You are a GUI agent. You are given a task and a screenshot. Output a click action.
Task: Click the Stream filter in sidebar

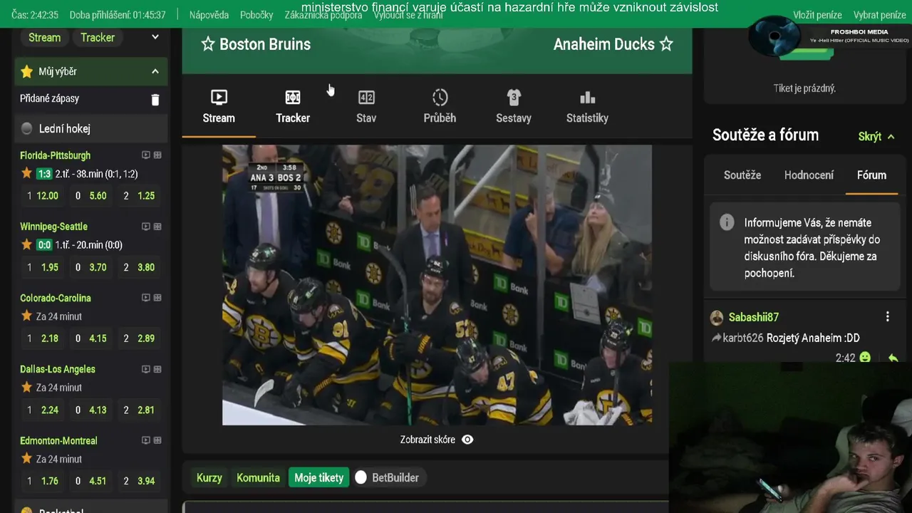[x=44, y=37]
